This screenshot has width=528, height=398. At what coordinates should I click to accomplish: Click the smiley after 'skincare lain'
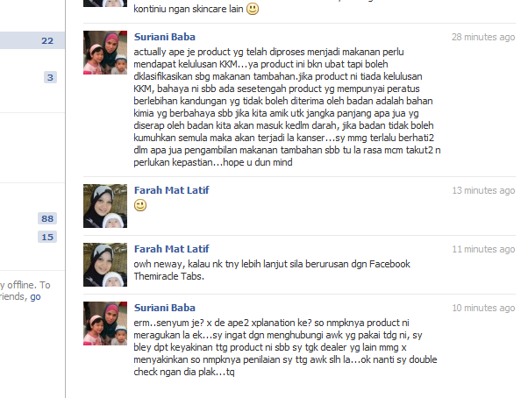(x=253, y=9)
